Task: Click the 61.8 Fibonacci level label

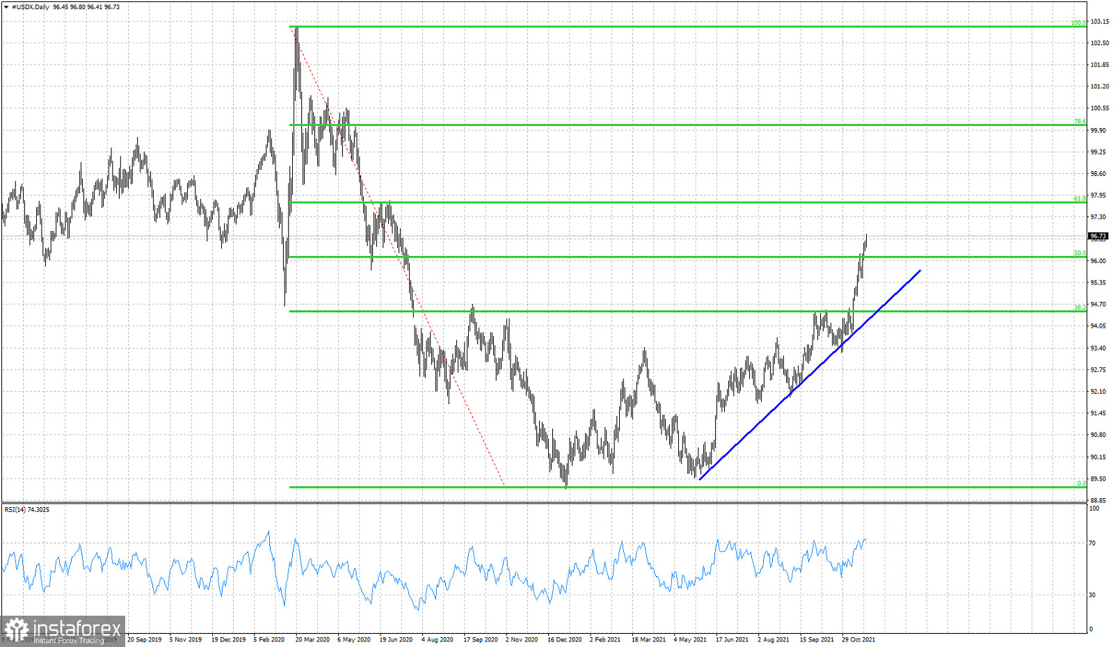Action: coord(1080,199)
